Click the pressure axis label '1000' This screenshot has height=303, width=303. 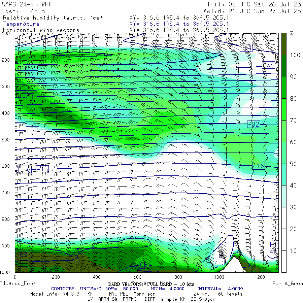(5, 272)
